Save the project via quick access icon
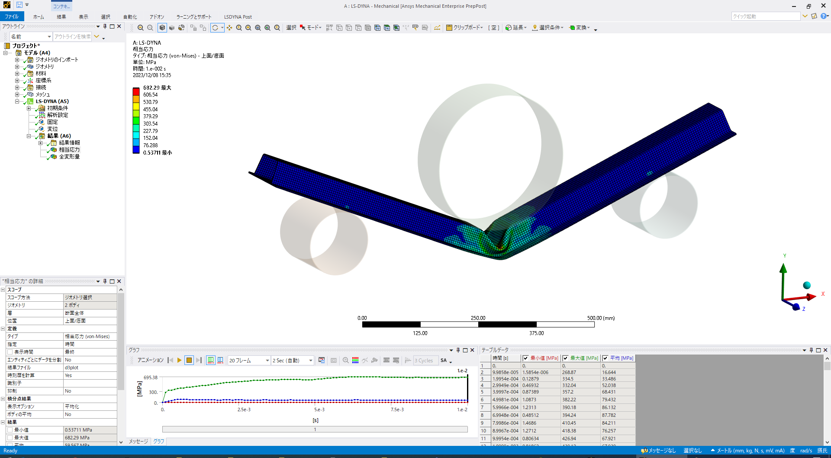This screenshot has height=458, width=831. click(x=19, y=5)
